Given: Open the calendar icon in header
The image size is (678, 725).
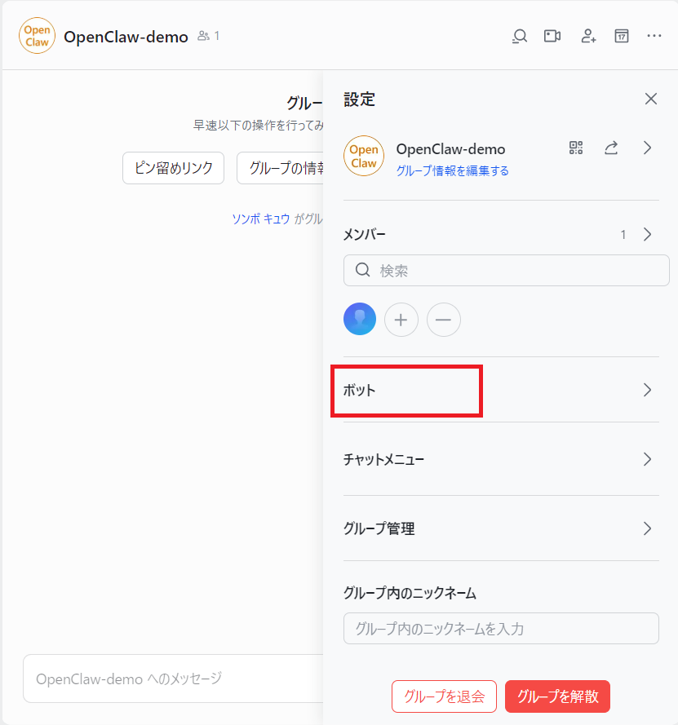Looking at the screenshot, I should click(x=622, y=36).
